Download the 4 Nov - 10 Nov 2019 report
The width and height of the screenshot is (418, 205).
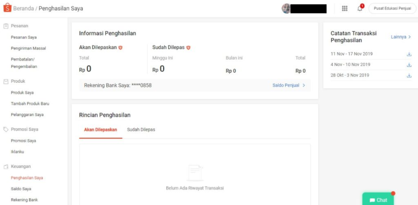[409, 65]
